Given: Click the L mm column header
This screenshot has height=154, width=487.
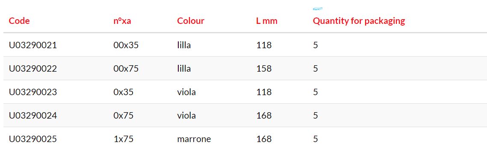Looking at the screenshot, I should (x=267, y=21).
